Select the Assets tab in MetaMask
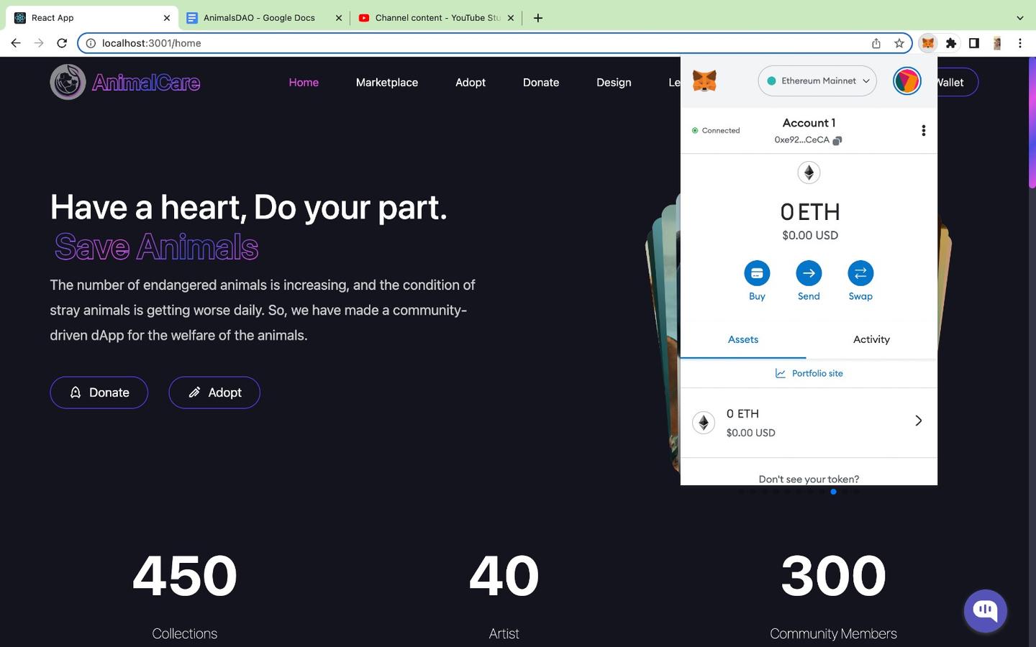The image size is (1036, 647). 743,339
